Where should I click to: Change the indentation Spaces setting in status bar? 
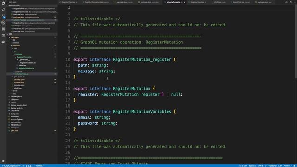[252, 166]
